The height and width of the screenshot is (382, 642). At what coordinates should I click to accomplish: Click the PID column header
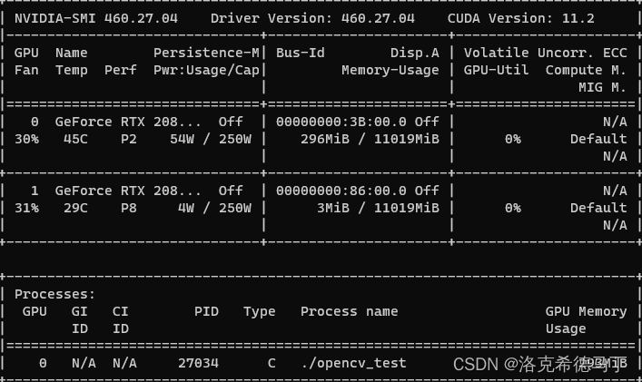coord(206,311)
